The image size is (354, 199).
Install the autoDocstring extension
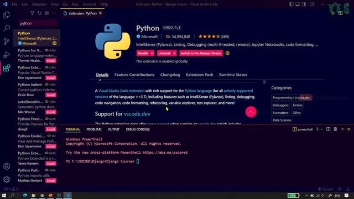[x=51, y=112]
